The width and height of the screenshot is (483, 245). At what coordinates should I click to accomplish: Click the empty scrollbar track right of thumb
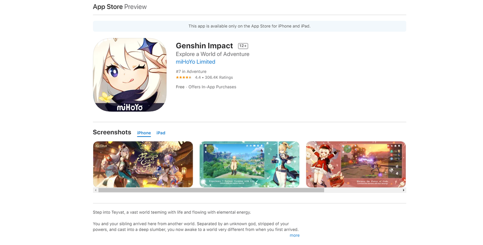(x=363, y=190)
